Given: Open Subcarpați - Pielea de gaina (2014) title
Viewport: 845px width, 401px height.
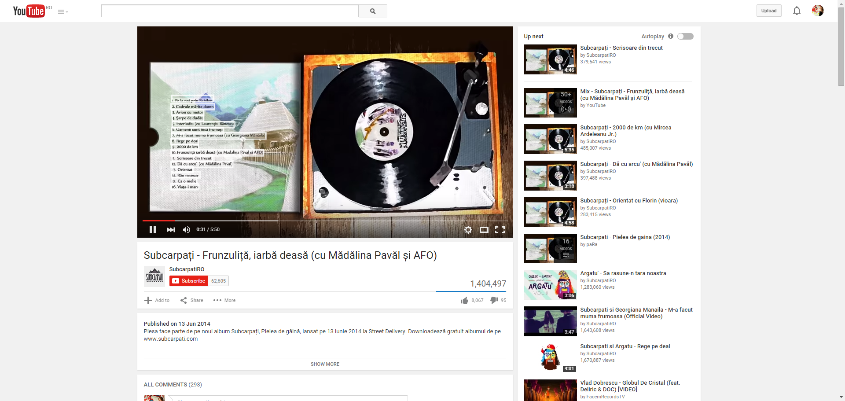Looking at the screenshot, I should (x=625, y=237).
